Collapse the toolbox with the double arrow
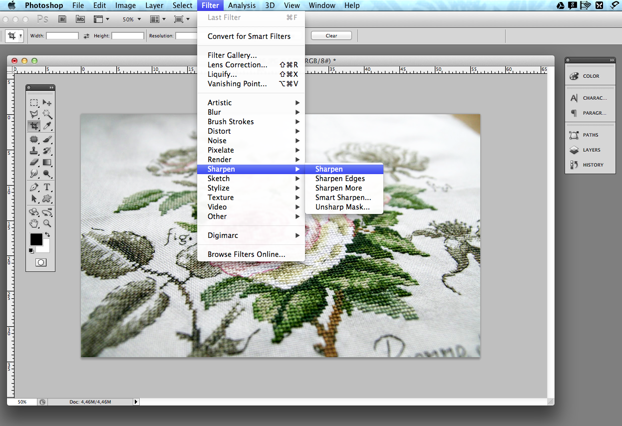622x426 pixels. click(51, 88)
